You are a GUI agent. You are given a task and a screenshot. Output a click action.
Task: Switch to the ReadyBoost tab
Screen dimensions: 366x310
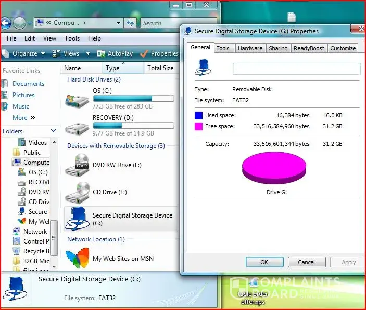pos(309,48)
